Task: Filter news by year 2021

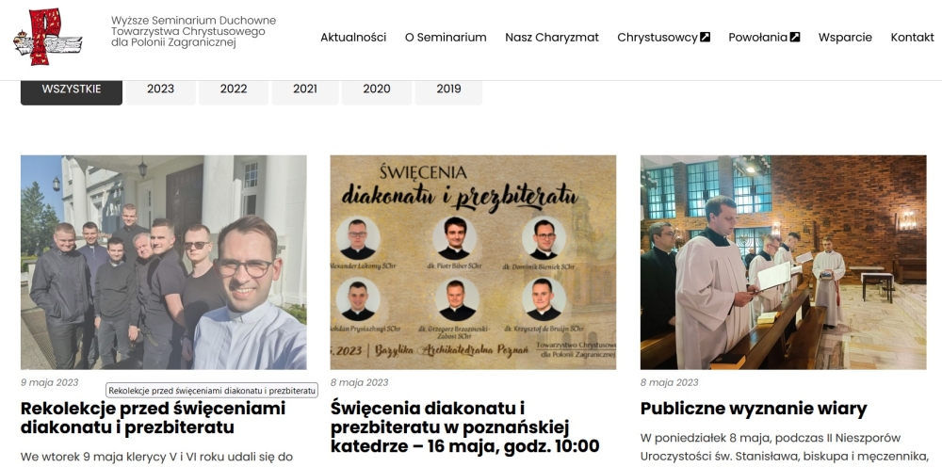Action: point(305,89)
